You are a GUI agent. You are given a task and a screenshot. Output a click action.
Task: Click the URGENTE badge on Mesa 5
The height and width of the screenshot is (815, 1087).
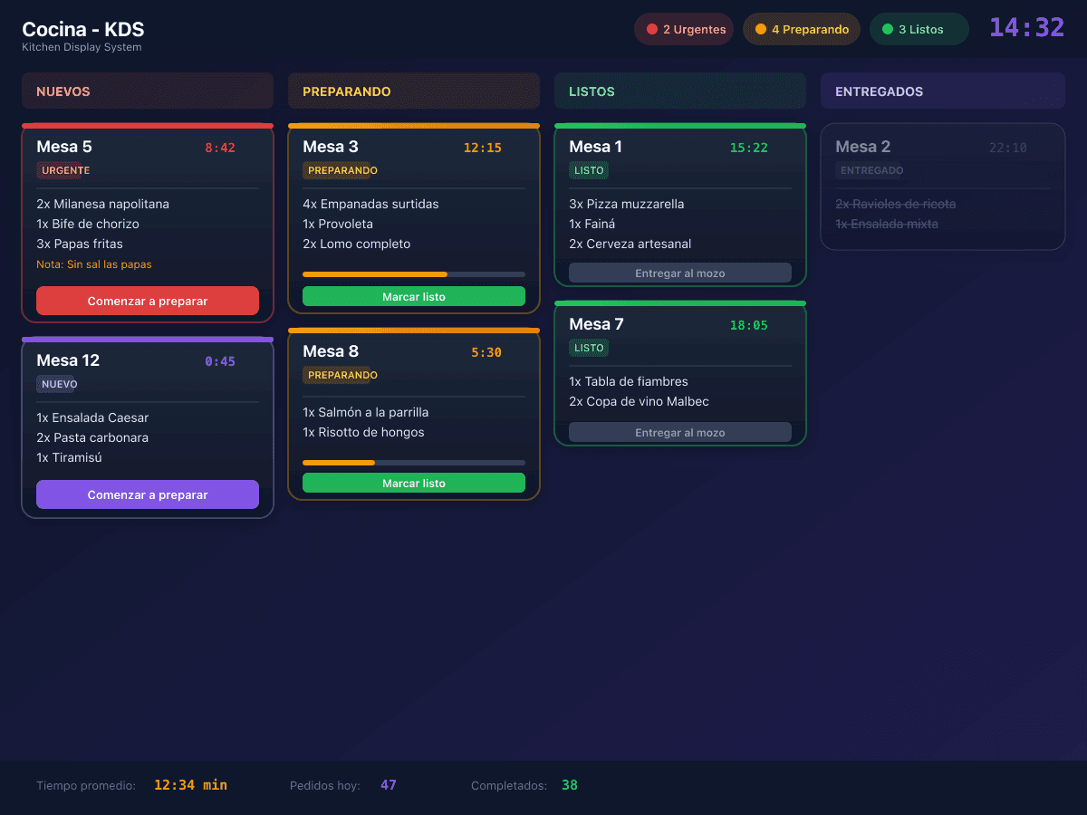pos(65,170)
